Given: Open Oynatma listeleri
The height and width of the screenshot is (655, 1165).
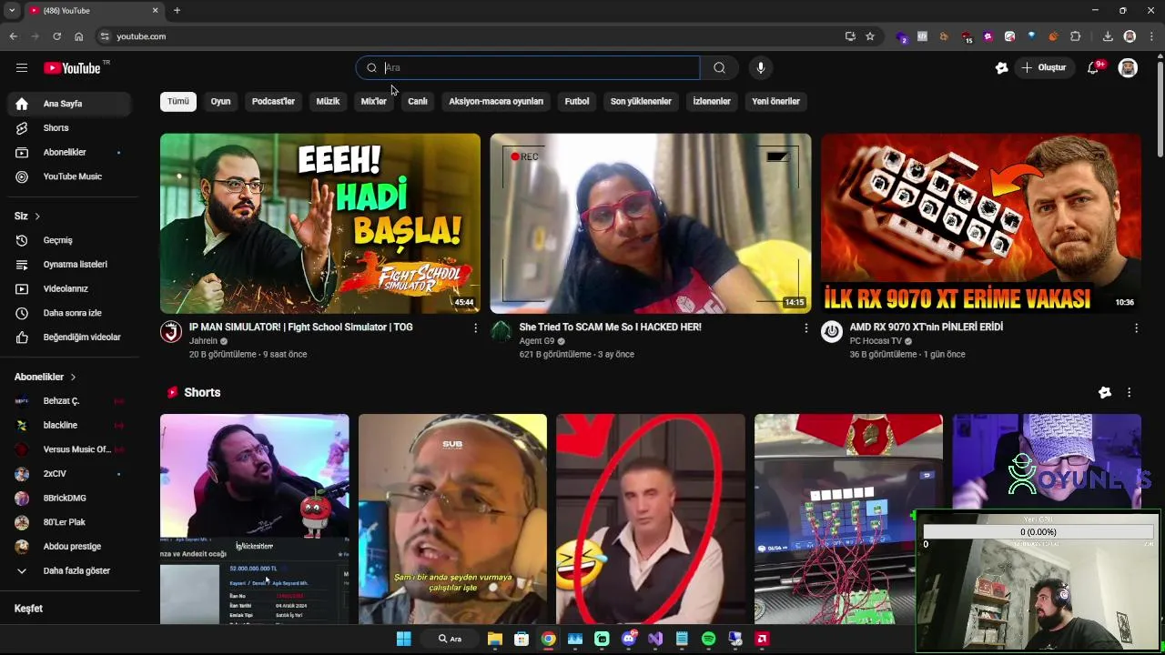Looking at the screenshot, I should (68, 265).
